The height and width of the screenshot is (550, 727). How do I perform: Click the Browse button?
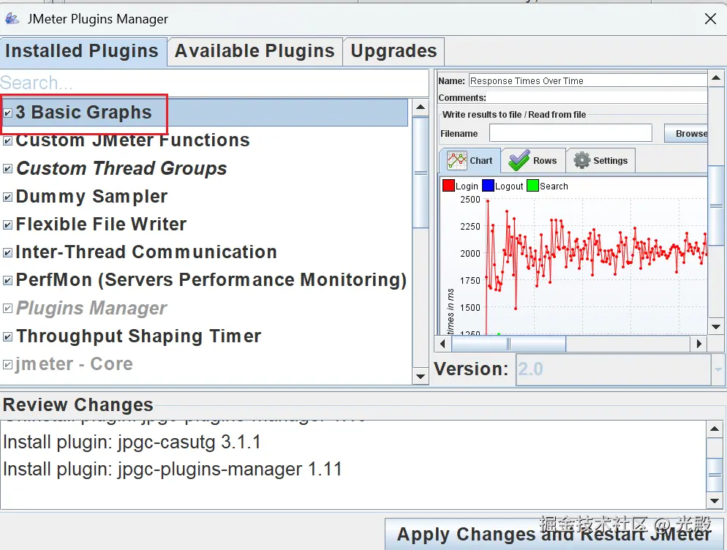pos(687,134)
